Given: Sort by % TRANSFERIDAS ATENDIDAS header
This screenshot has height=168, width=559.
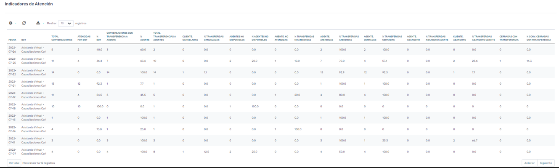Looking at the screenshot, I should coord(349,38).
